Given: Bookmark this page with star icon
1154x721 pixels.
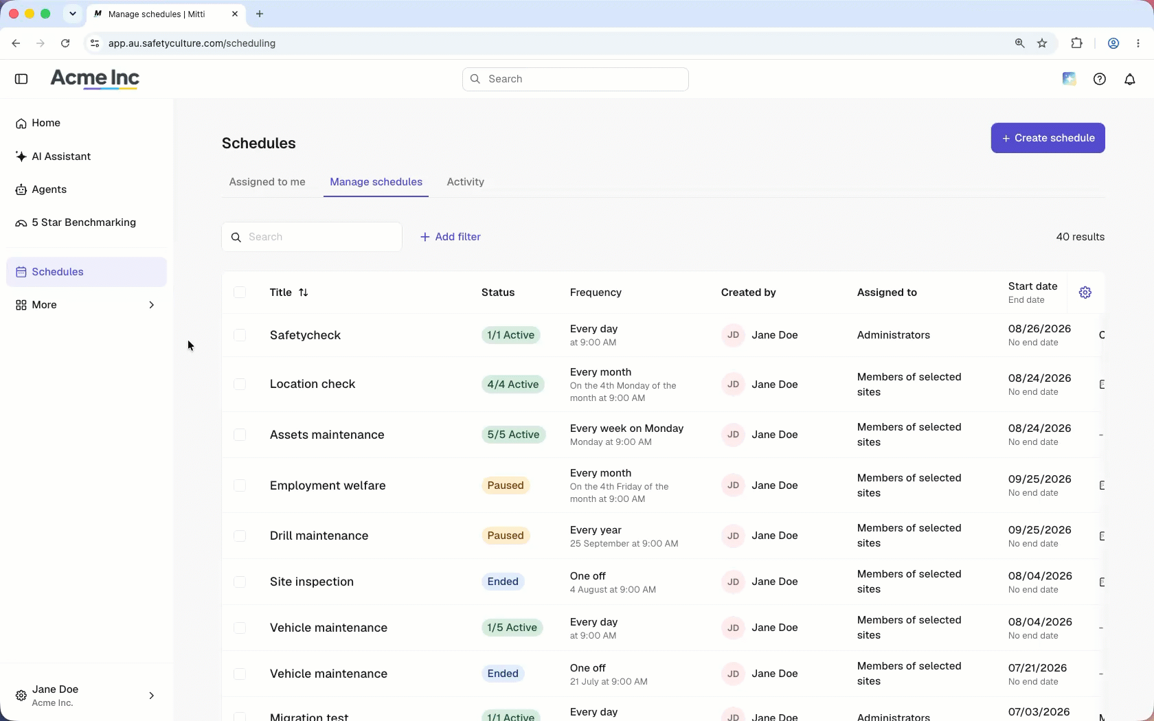Looking at the screenshot, I should pos(1042,43).
